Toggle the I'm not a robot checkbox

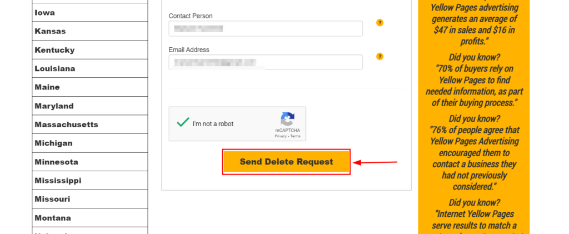[183, 123]
